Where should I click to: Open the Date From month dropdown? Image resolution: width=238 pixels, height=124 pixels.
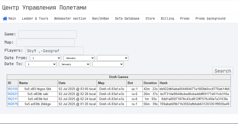click(x=79, y=58)
